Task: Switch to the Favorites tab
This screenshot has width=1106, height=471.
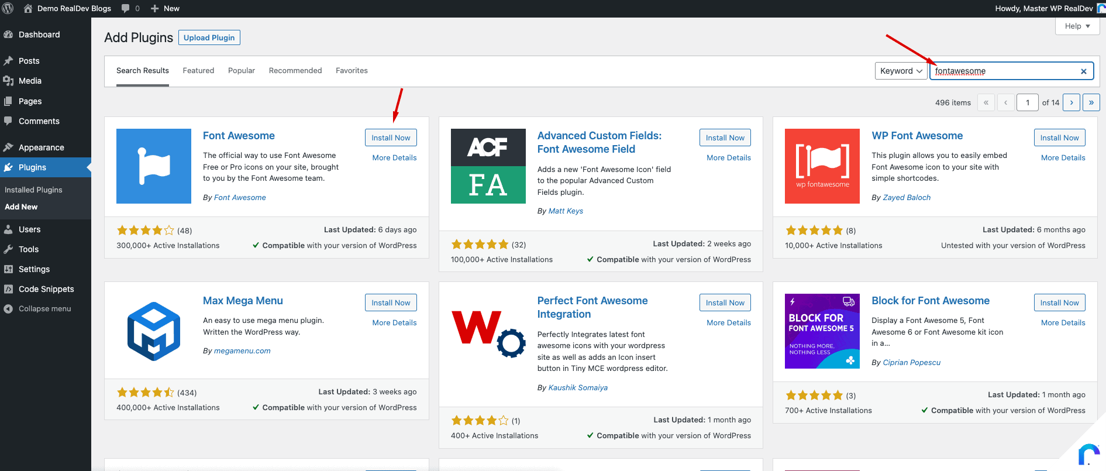Action: pyautogui.click(x=352, y=71)
